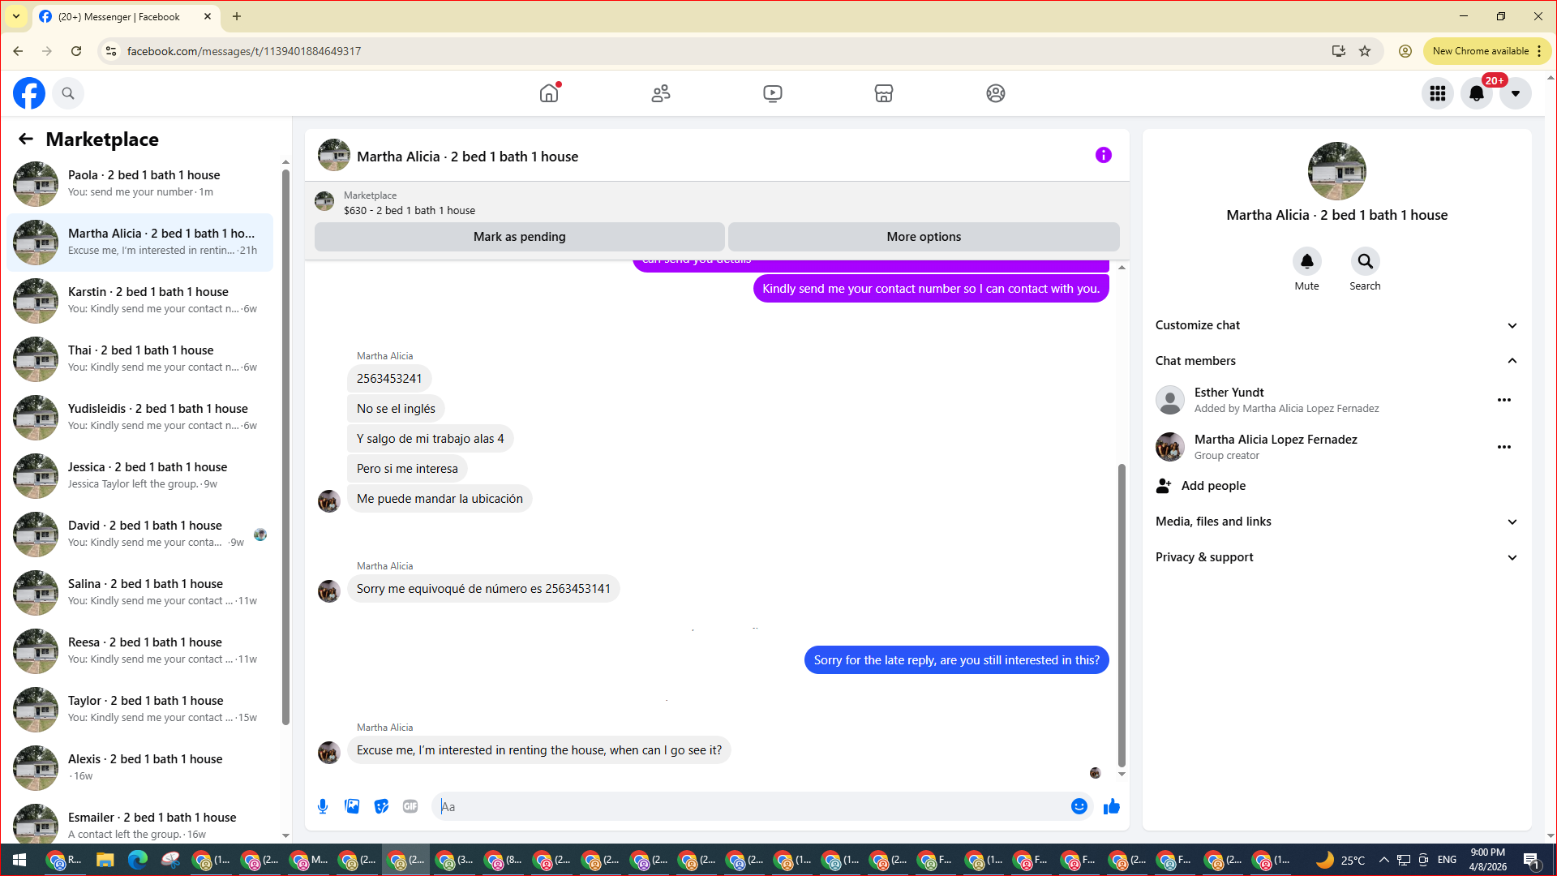This screenshot has height=876, width=1557.
Task: Click the voice clip microphone icon
Action: tap(323, 806)
